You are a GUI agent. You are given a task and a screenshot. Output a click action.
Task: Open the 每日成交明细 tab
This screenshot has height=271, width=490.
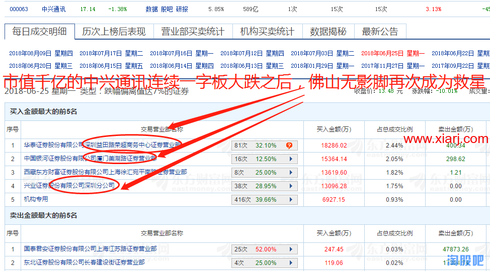(40, 32)
